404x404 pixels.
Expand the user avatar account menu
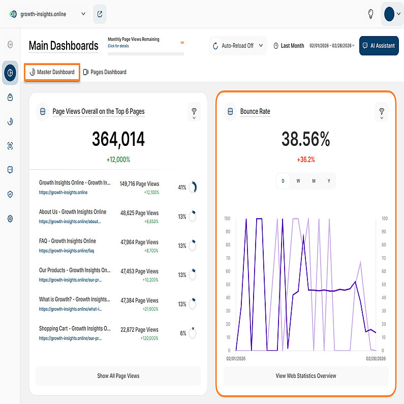[x=392, y=14]
